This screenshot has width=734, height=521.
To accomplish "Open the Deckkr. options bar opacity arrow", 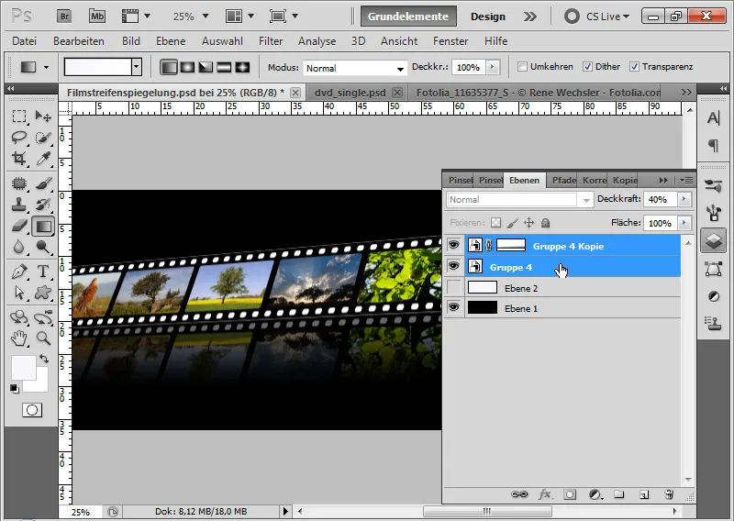I will pyautogui.click(x=492, y=67).
